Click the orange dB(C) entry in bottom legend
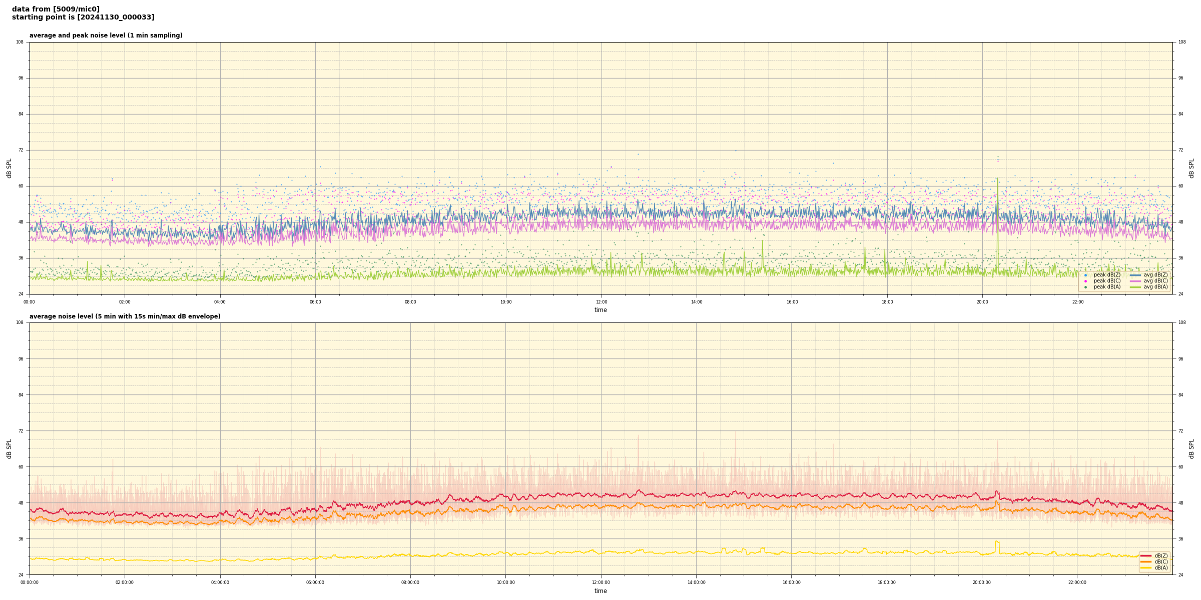Viewport: 1201px width, 600px height. coord(1146,561)
